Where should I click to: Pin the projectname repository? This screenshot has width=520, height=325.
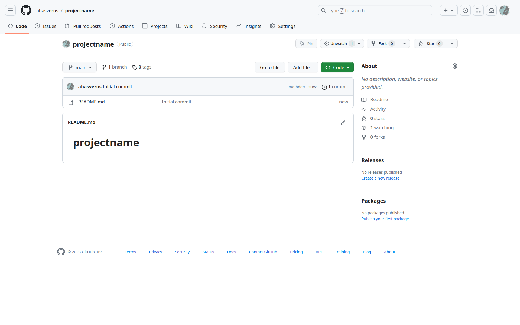306,44
